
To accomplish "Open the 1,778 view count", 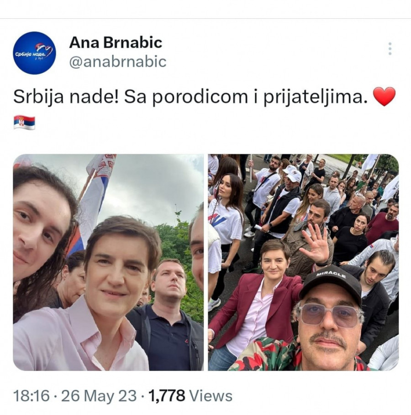I will [x=167, y=396].
